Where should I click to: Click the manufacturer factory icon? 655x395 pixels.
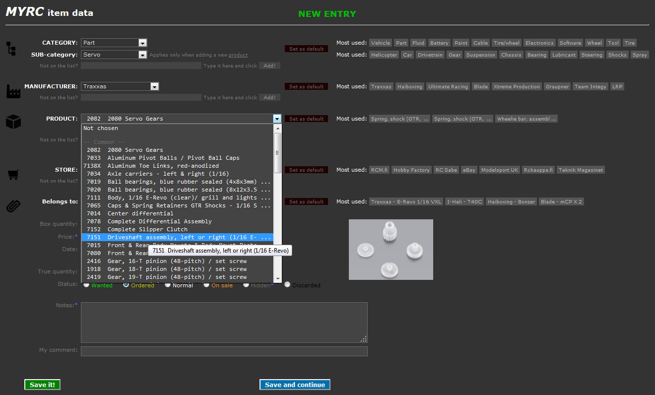13,91
